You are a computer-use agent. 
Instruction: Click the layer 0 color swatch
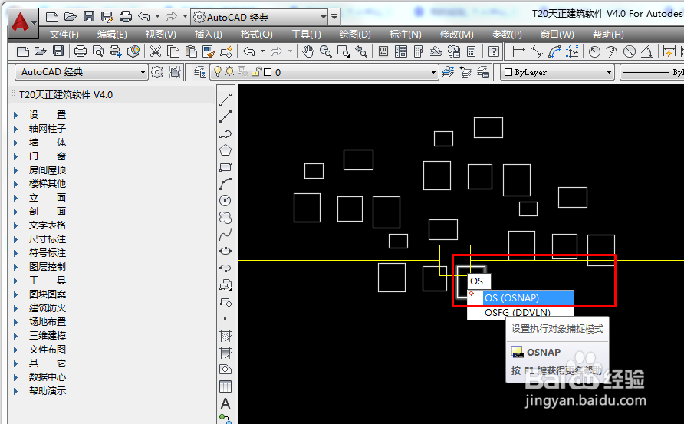click(268, 72)
